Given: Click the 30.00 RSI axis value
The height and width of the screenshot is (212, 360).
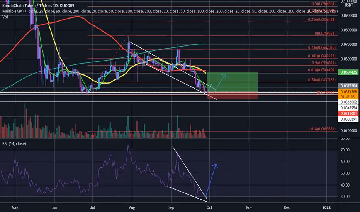Looking at the screenshot, I should coord(345,197).
